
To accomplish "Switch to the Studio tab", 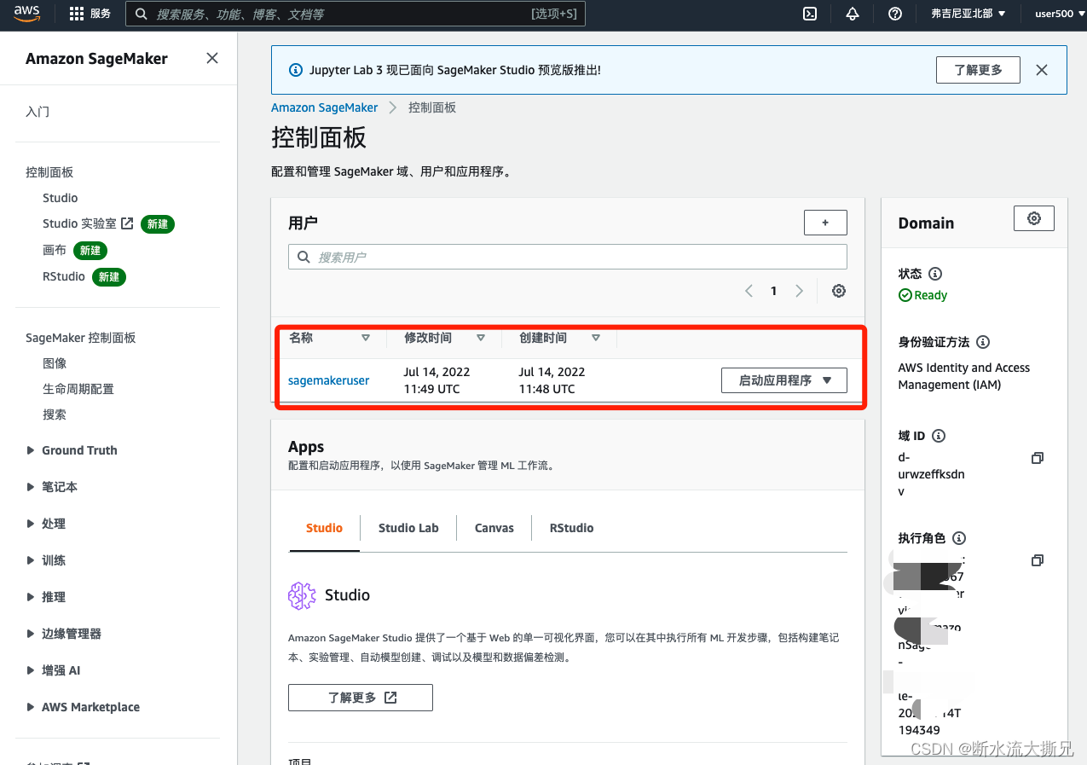I will point(324,528).
